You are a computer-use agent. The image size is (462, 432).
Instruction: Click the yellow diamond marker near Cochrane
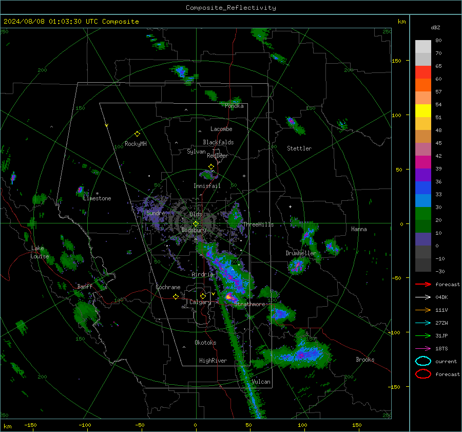[x=176, y=297]
